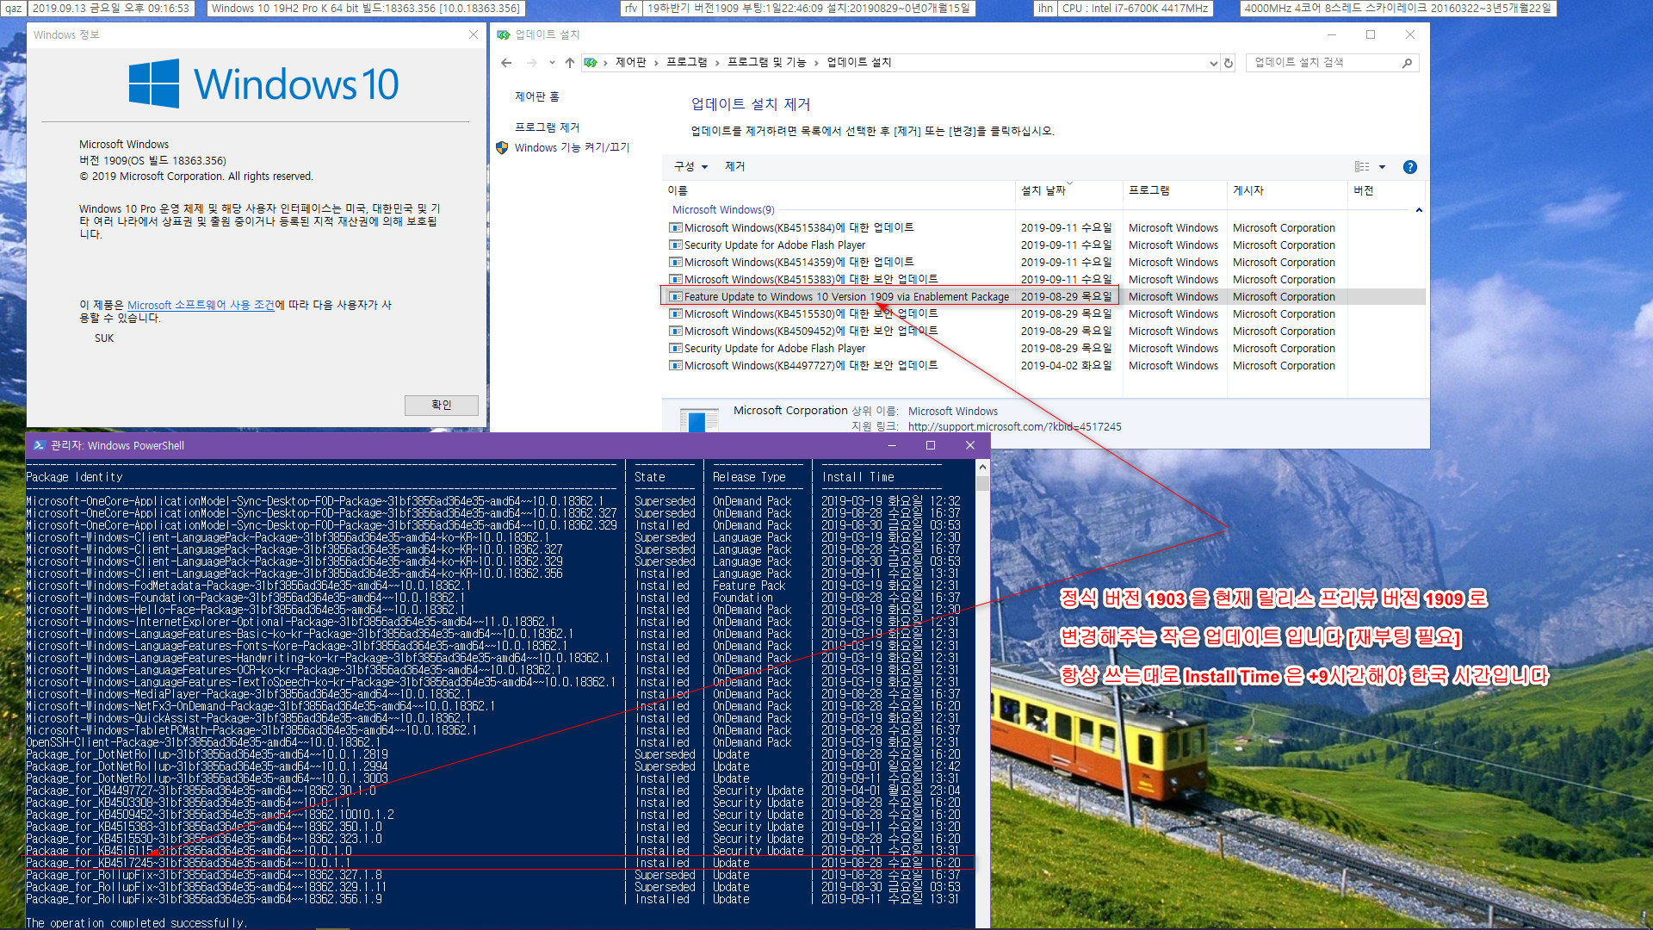
Task: Go up one level with the up arrow
Action: (569, 63)
